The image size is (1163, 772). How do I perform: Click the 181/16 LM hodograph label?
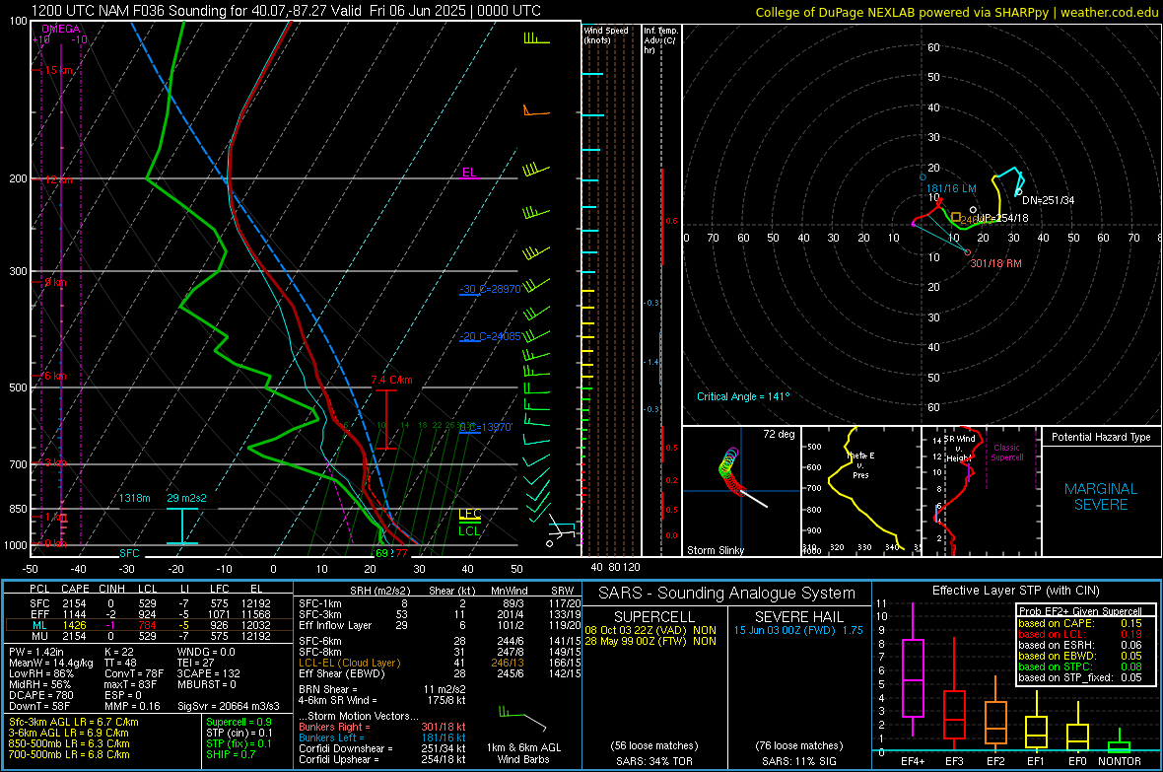tap(952, 188)
